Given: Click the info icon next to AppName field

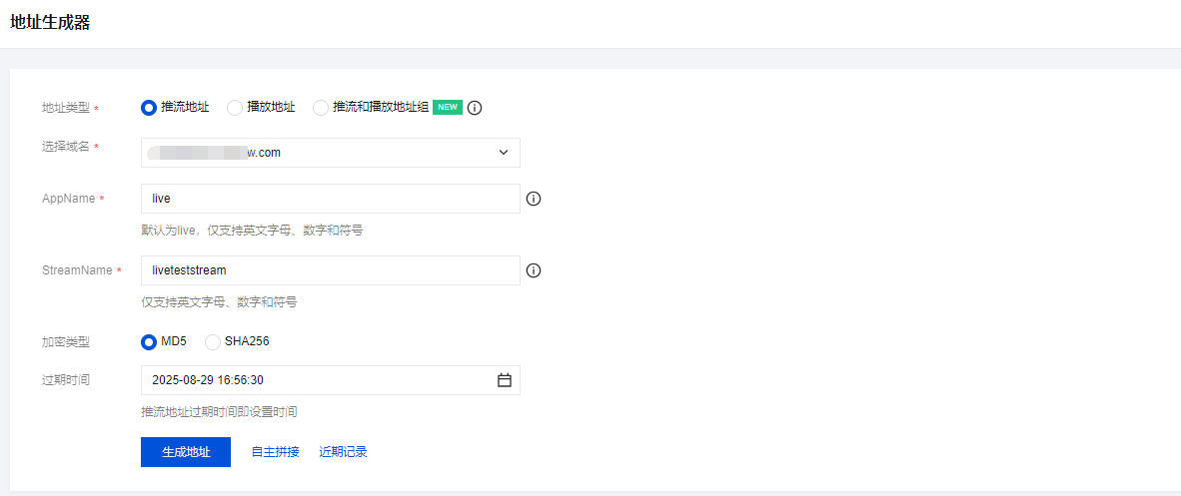Looking at the screenshot, I should [x=534, y=199].
